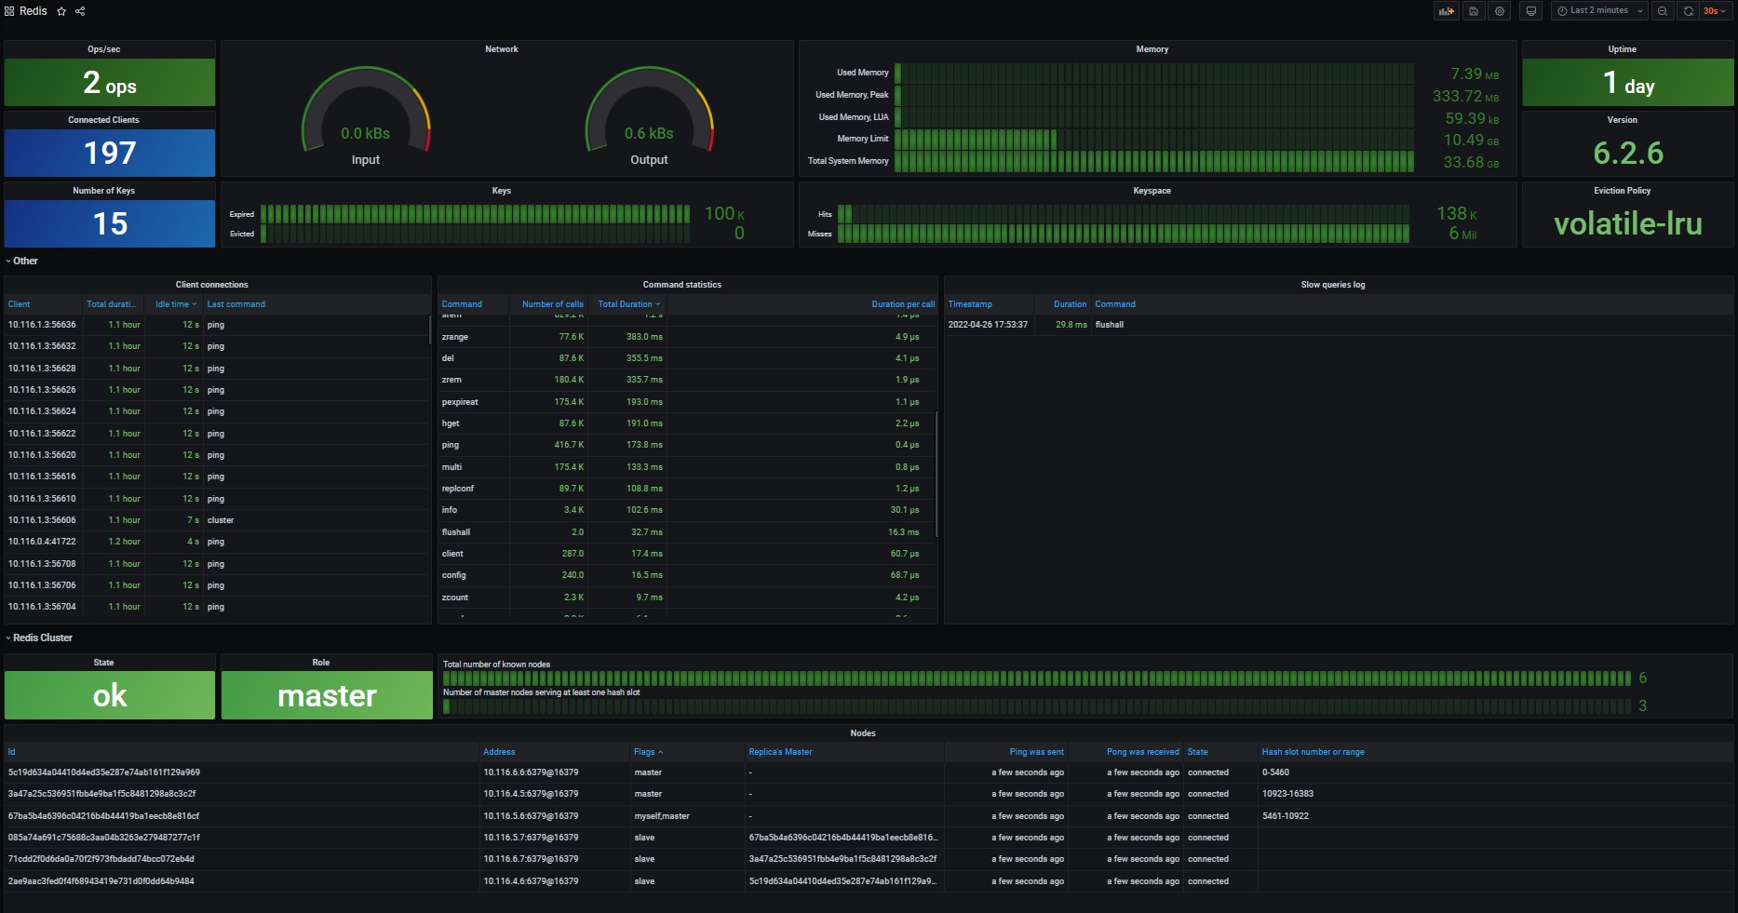Open the dashboards grid icon beside Redis
This screenshot has height=913, width=1738.
(x=9, y=11)
